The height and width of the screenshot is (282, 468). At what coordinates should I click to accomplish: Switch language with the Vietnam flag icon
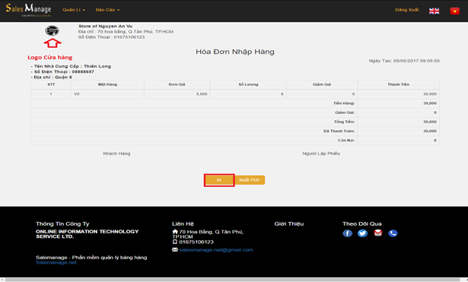454,11
